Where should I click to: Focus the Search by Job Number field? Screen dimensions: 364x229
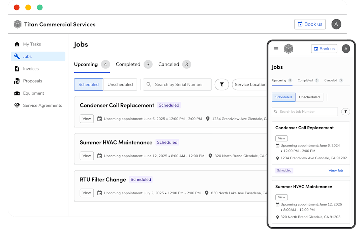305,111
